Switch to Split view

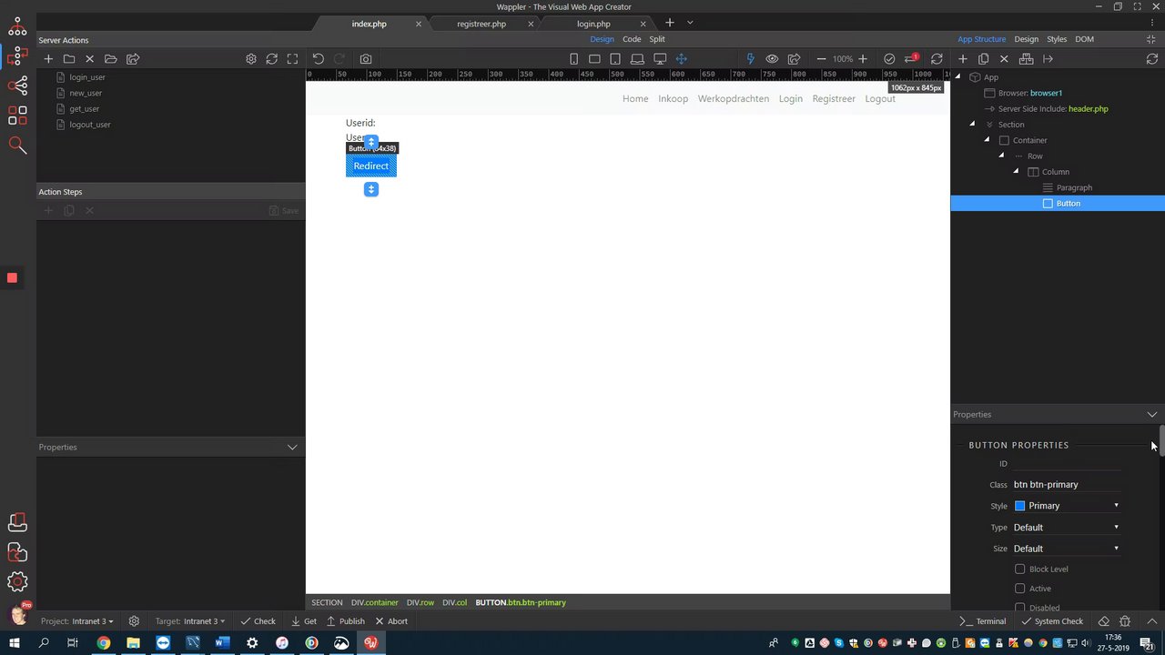coord(657,39)
